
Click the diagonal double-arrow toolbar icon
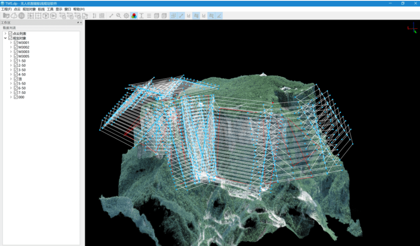point(111,16)
